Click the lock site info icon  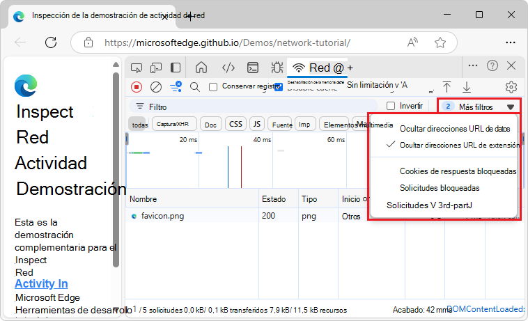(x=88, y=42)
